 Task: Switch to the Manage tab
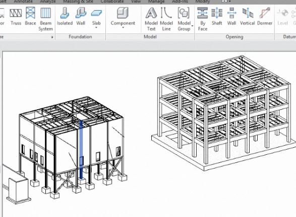click(156, 2)
